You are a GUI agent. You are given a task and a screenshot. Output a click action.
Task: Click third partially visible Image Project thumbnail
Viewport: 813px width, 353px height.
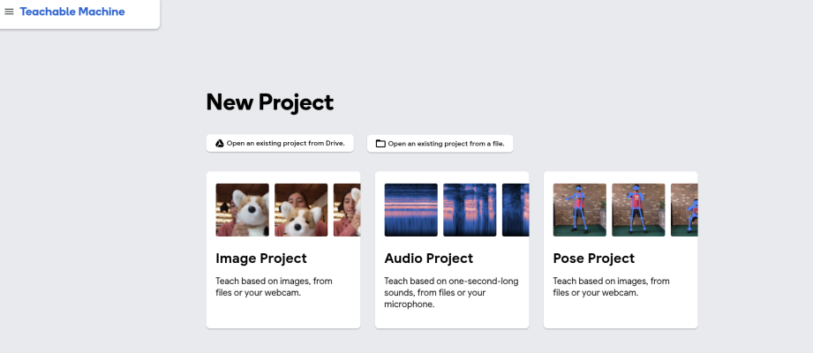[347, 210]
